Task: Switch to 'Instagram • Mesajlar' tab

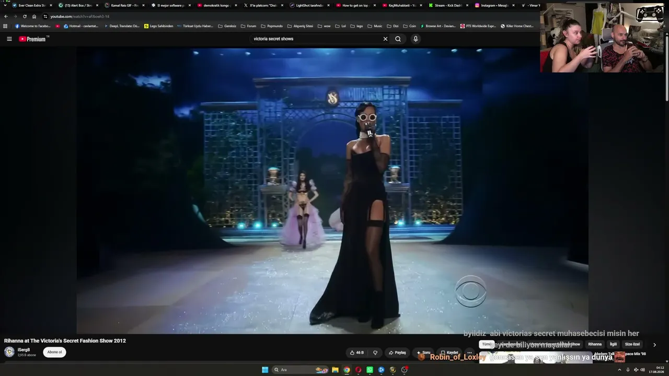Action: (x=494, y=5)
